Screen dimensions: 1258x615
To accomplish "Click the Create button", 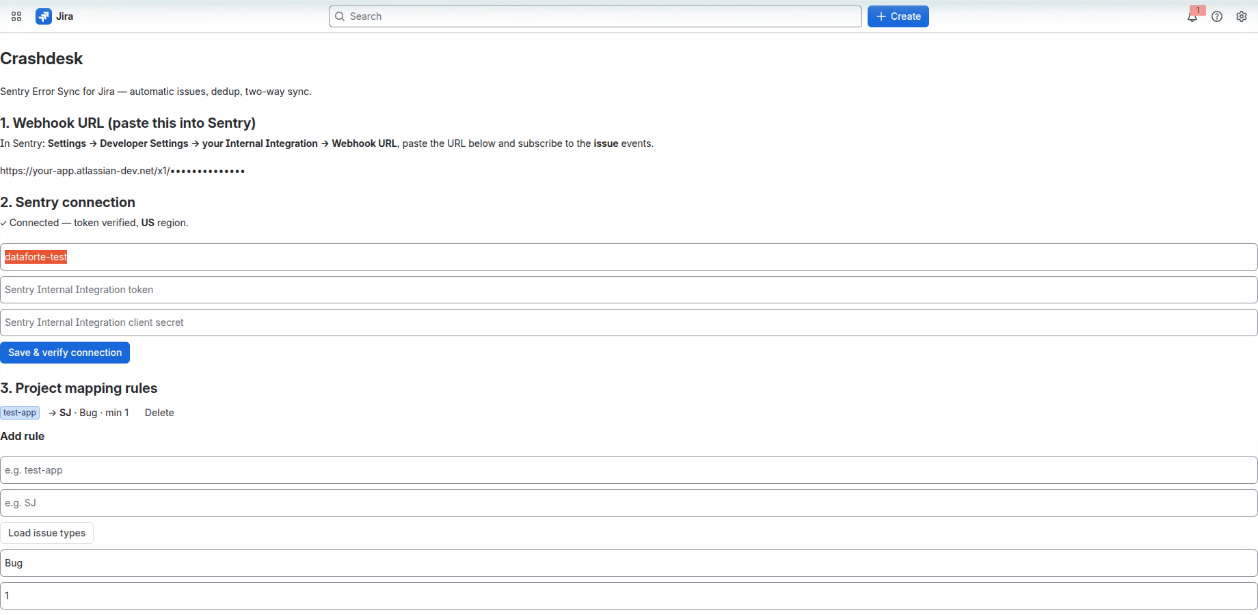I will point(898,16).
